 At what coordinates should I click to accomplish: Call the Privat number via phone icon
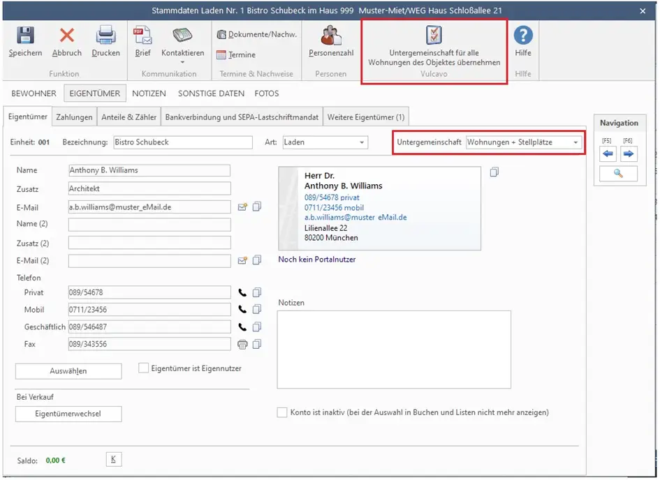coord(242,292)
